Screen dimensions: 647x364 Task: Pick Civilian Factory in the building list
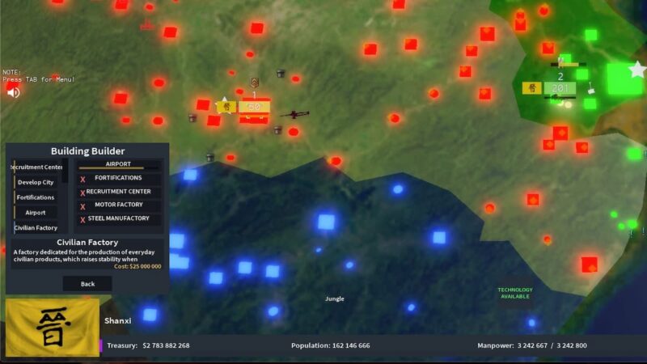pos(36,228)
